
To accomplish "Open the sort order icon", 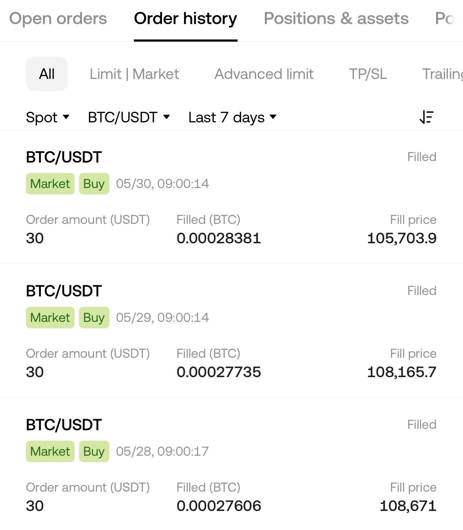I will (427, 117).
